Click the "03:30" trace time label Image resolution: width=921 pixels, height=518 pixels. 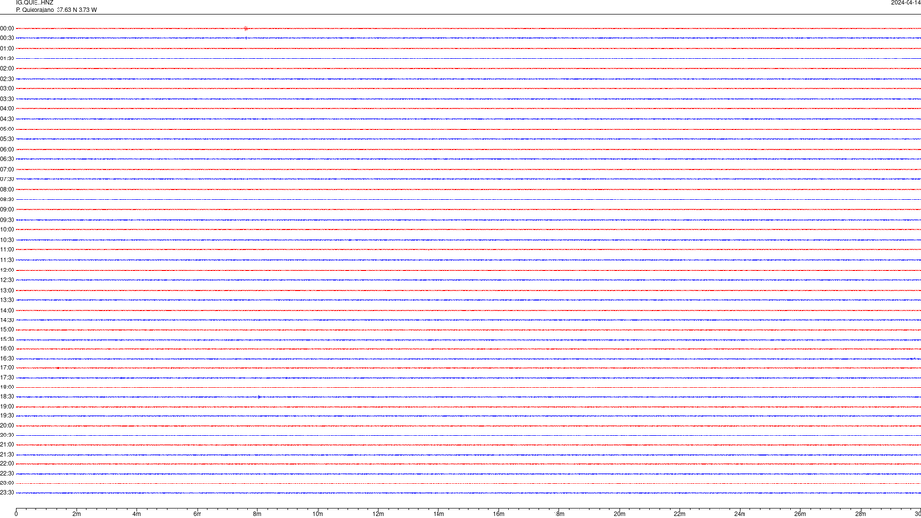click(x=7, y=99)
